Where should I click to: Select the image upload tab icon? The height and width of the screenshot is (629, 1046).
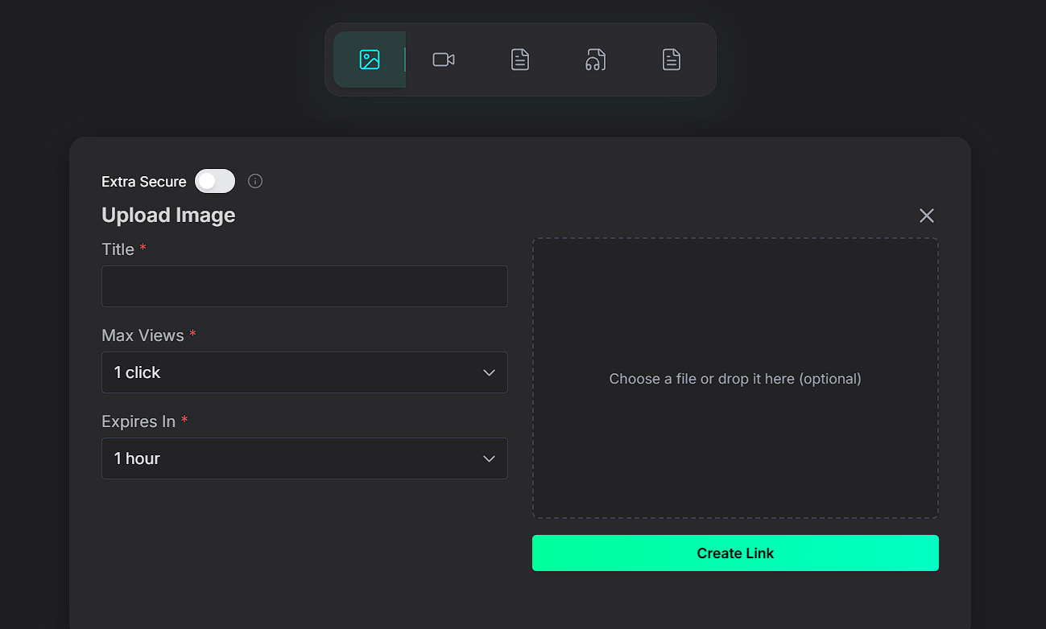click(x=370, y=60)
